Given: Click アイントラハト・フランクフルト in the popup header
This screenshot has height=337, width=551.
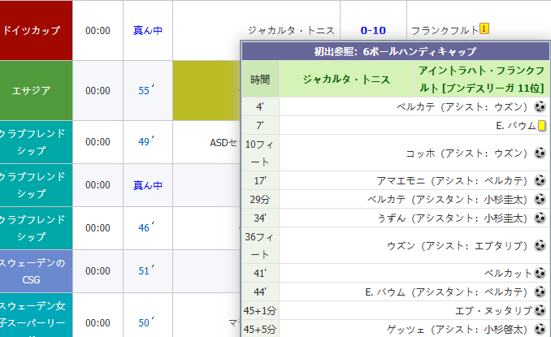Looking at the screenshot, I should (481, 80).
